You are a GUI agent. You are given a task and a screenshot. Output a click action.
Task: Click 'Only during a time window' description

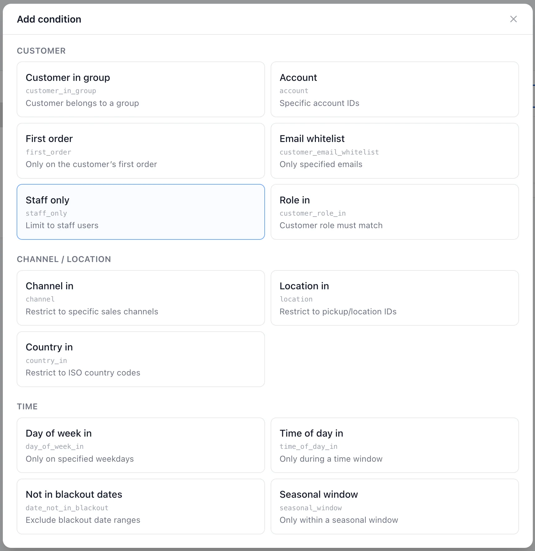pos(331,459)
